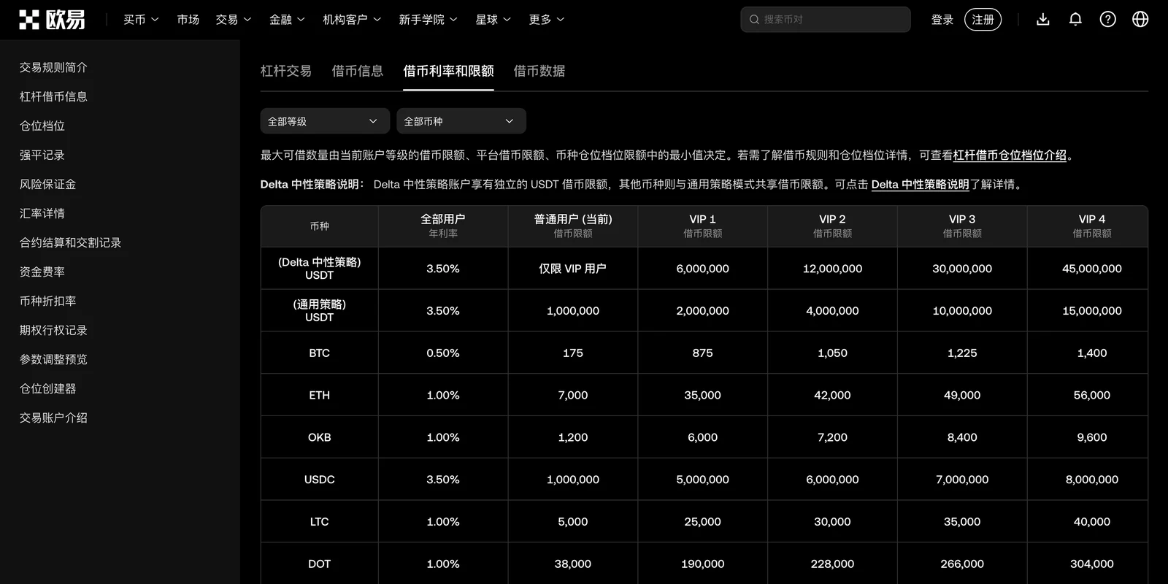
Task: Click the 注册 button
Action: [983, 20]
